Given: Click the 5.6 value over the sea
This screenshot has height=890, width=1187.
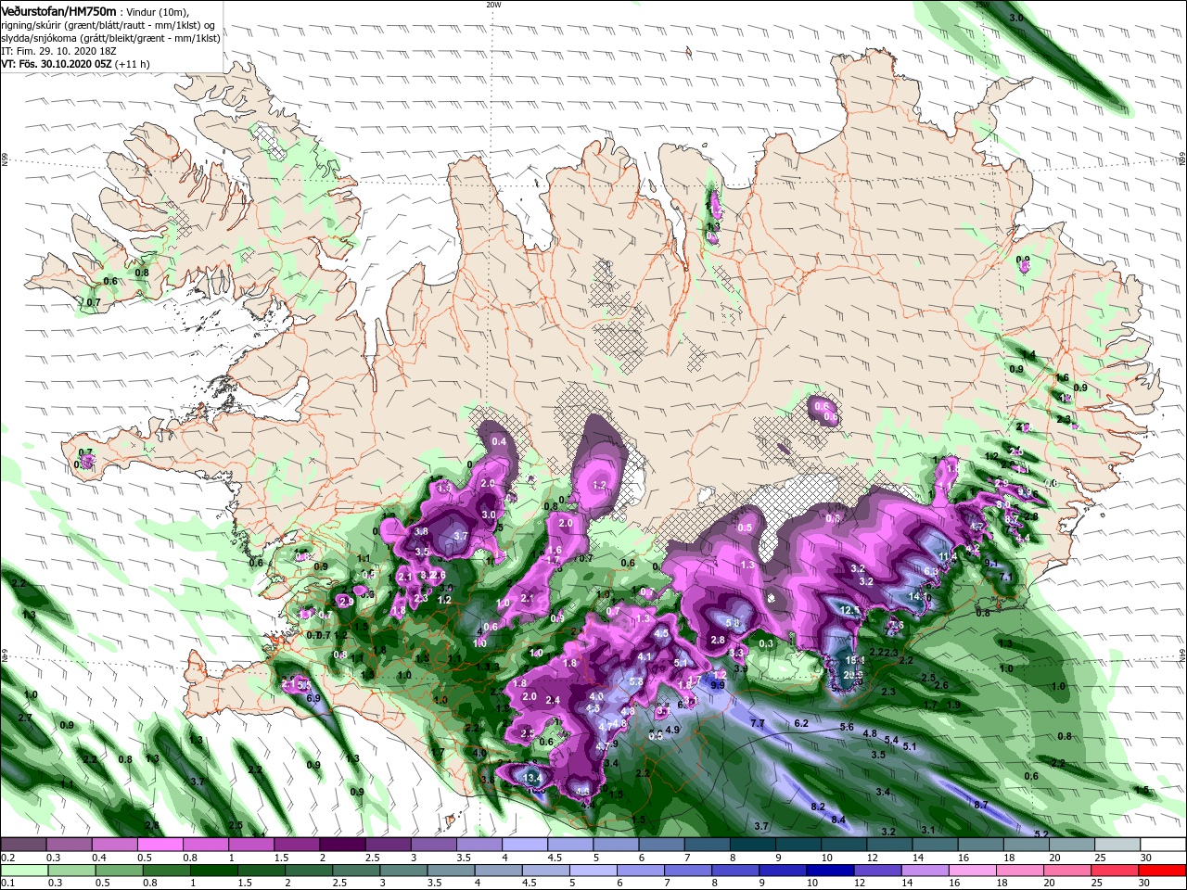Looking at the screenshot, I should tap(847, 728).
